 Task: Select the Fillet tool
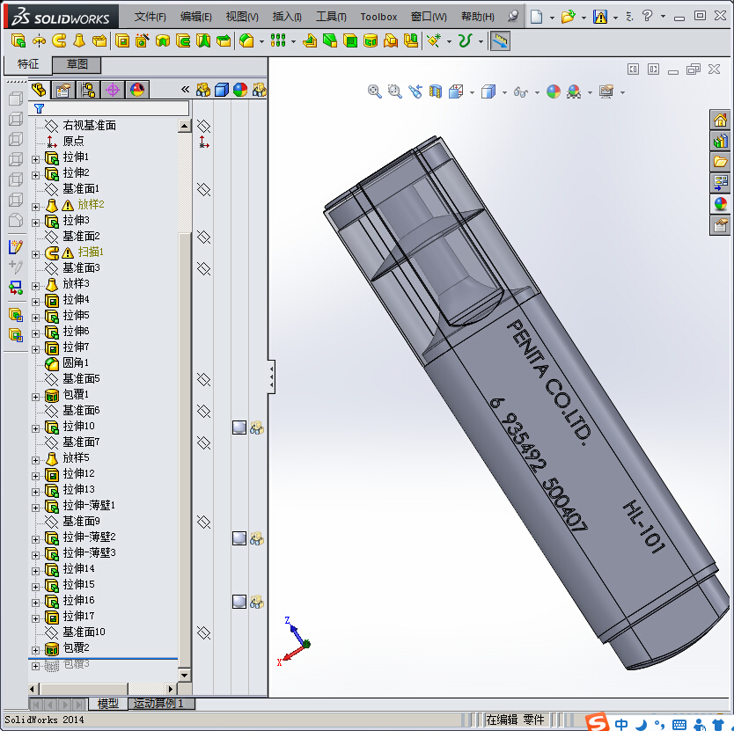pyautogui.click(x=246, y=41)
